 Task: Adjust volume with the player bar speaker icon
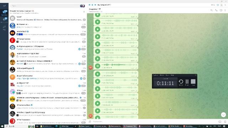[x=218, y=5]
